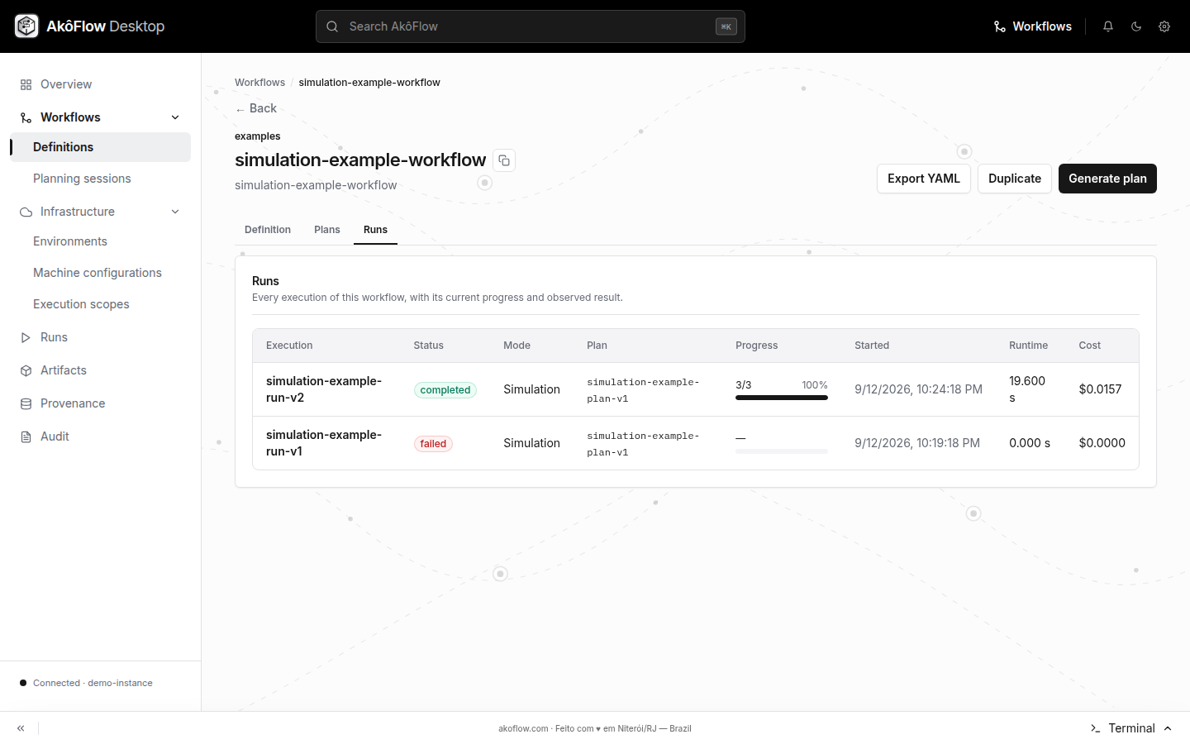This screenshot has width=1190, height=744.
Task: Open the simulation-example-run-v2 execution
Action: 324,389
